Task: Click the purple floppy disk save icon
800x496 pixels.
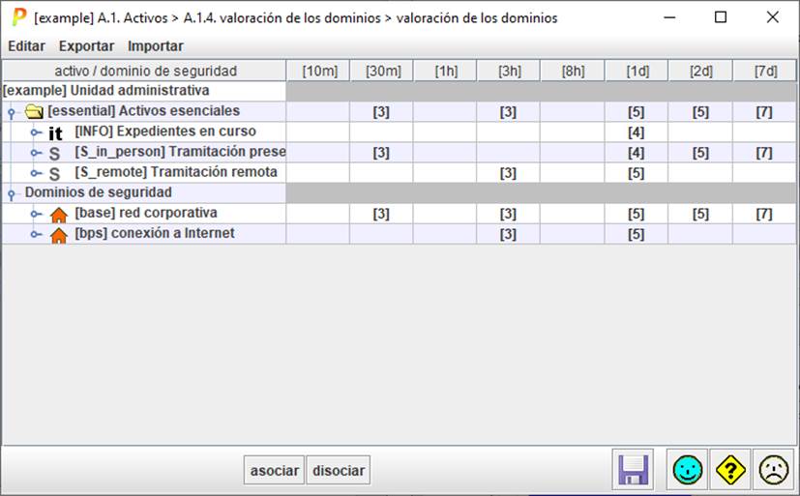Action: point(634,470)
